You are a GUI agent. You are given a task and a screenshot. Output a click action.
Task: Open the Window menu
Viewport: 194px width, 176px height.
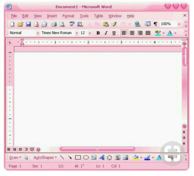(115, 16)
